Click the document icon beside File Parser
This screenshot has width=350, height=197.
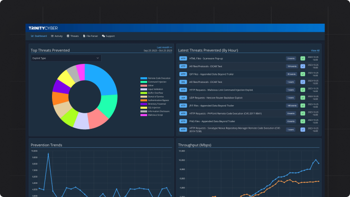tap(84, 36)
